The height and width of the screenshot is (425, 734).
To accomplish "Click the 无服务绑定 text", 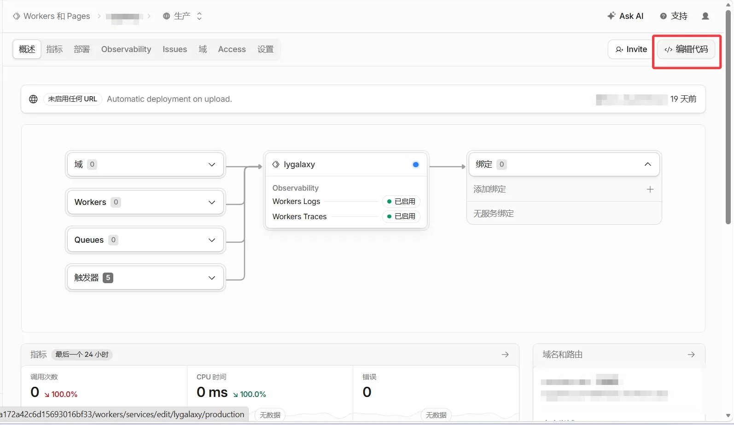I will point(494,214).
